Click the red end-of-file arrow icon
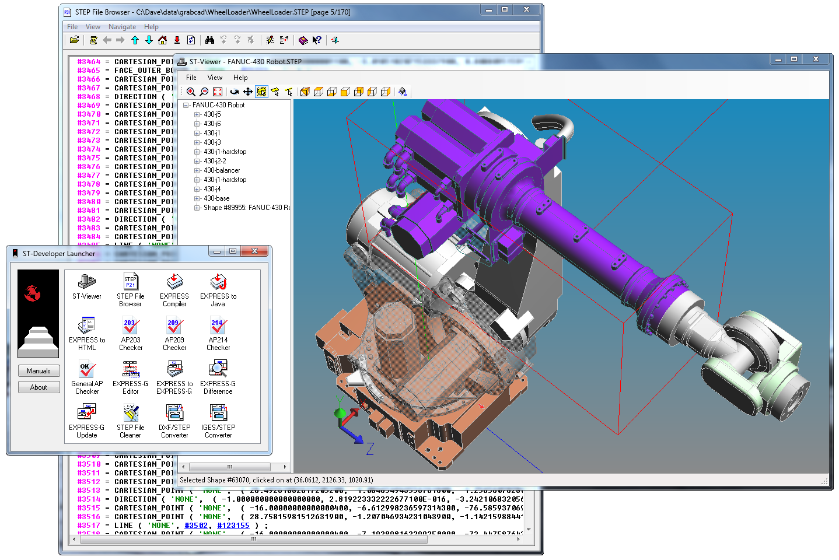This screenshot has height=560, width=839. [x=177, y=40]
